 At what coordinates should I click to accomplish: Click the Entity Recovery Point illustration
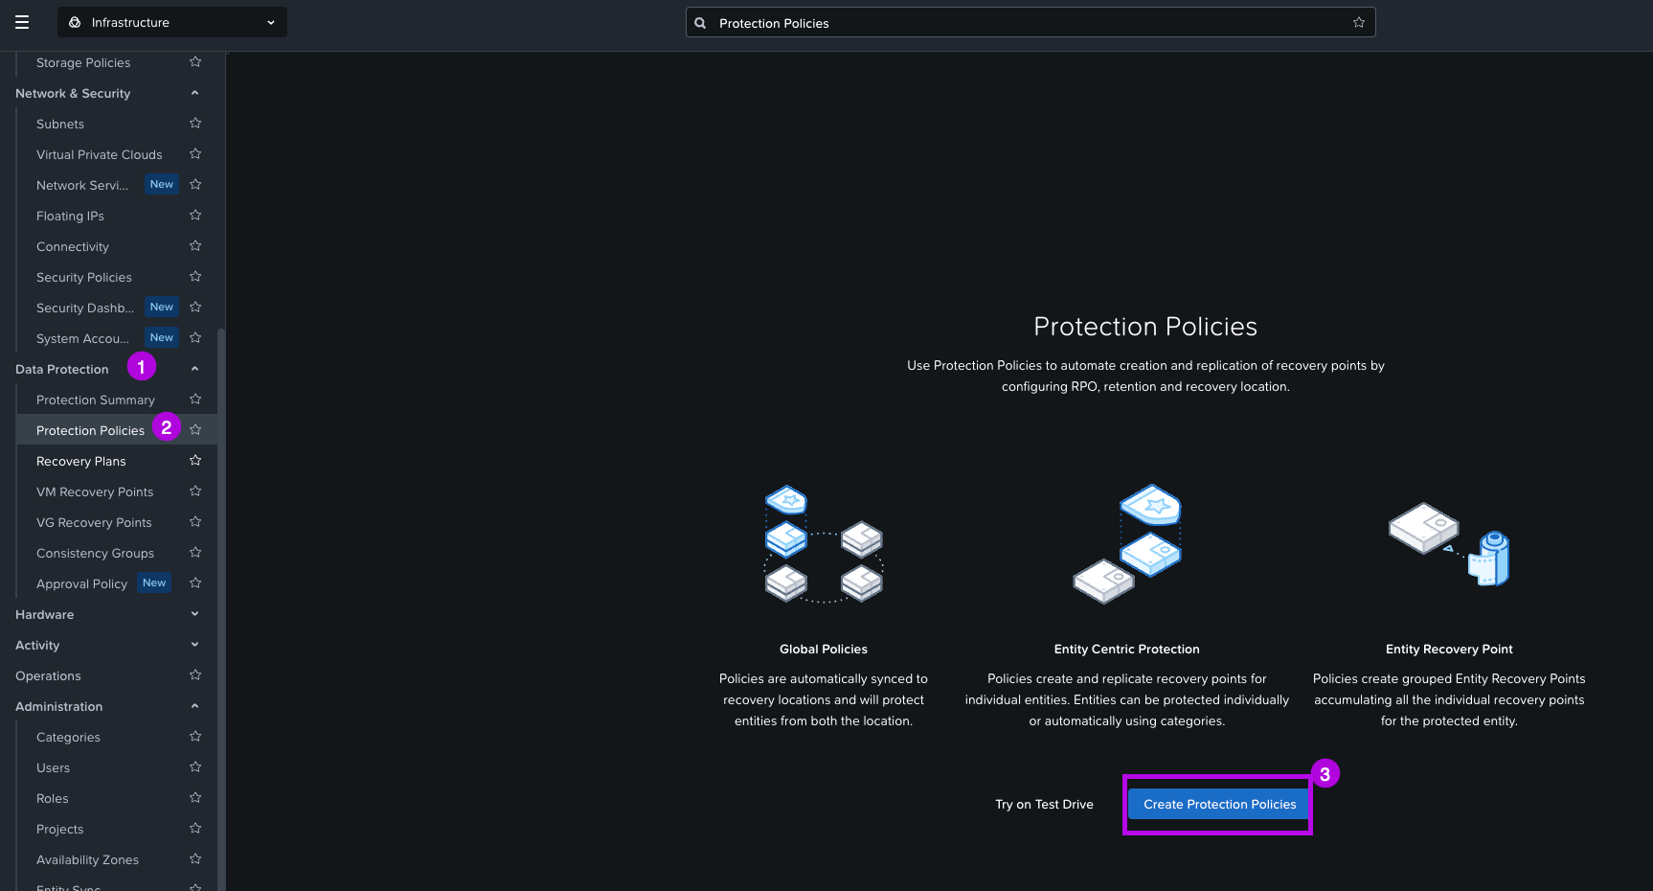(x=1449, y=543)
